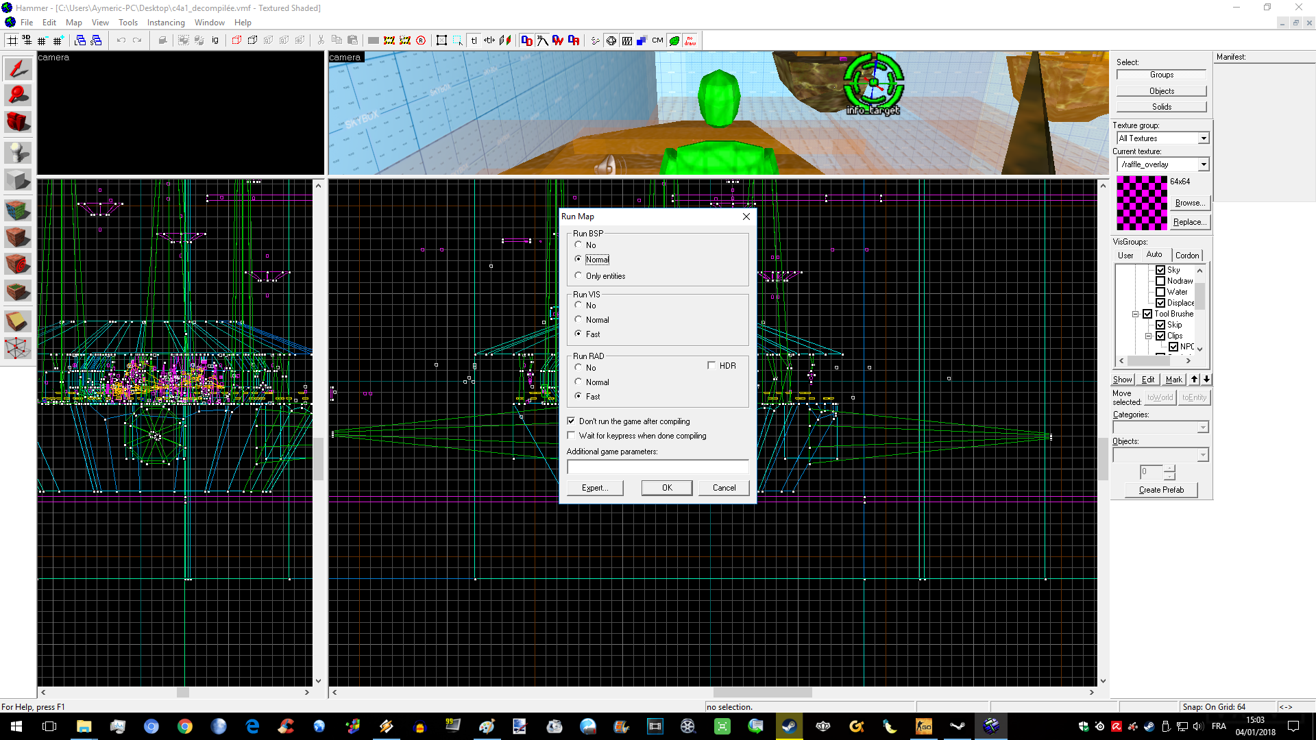Click the Expert... button
The width and height of the screenshot is (1316, 740).
[594, 488]
